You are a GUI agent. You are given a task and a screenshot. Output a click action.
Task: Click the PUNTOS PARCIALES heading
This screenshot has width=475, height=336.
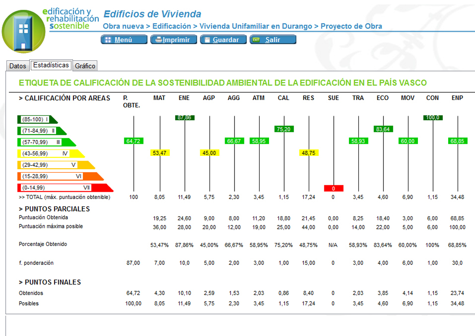[x=54, y=209]
